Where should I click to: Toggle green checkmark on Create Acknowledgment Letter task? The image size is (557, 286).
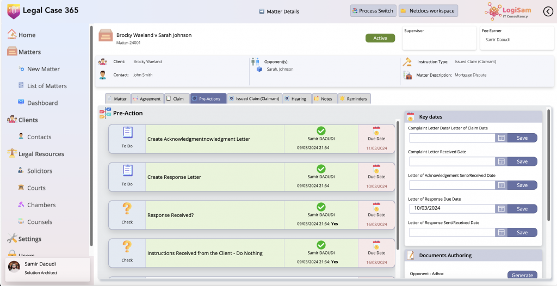(x=321, y=130)
